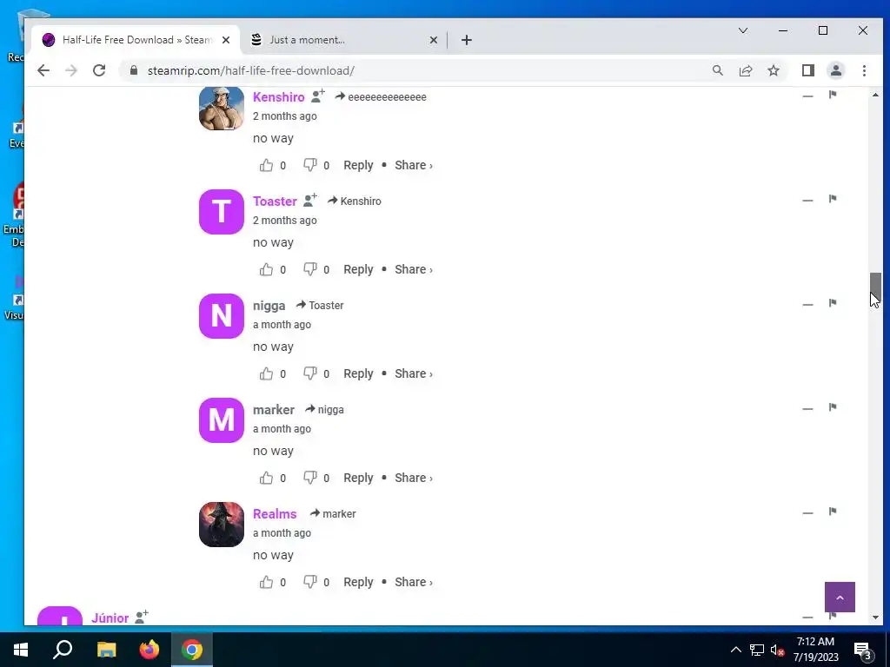This screenshot has height=667, width=890.
Task: Collapse marker's comment thread
Action: pyautogui.click(x=807, y=409)
